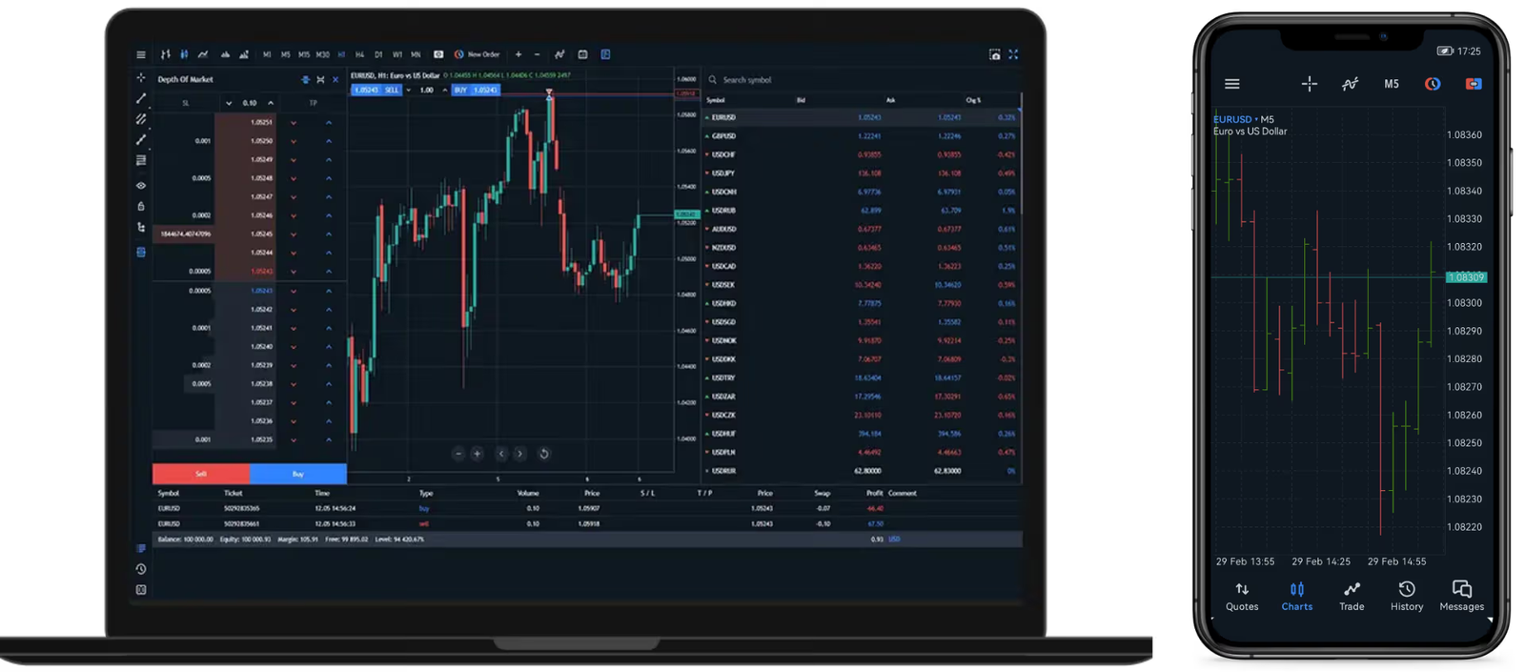The width and height of the screenshot is (1525, 672).
Task: Click the red down arrow at price 1.05241
Action: pos(294,328)
